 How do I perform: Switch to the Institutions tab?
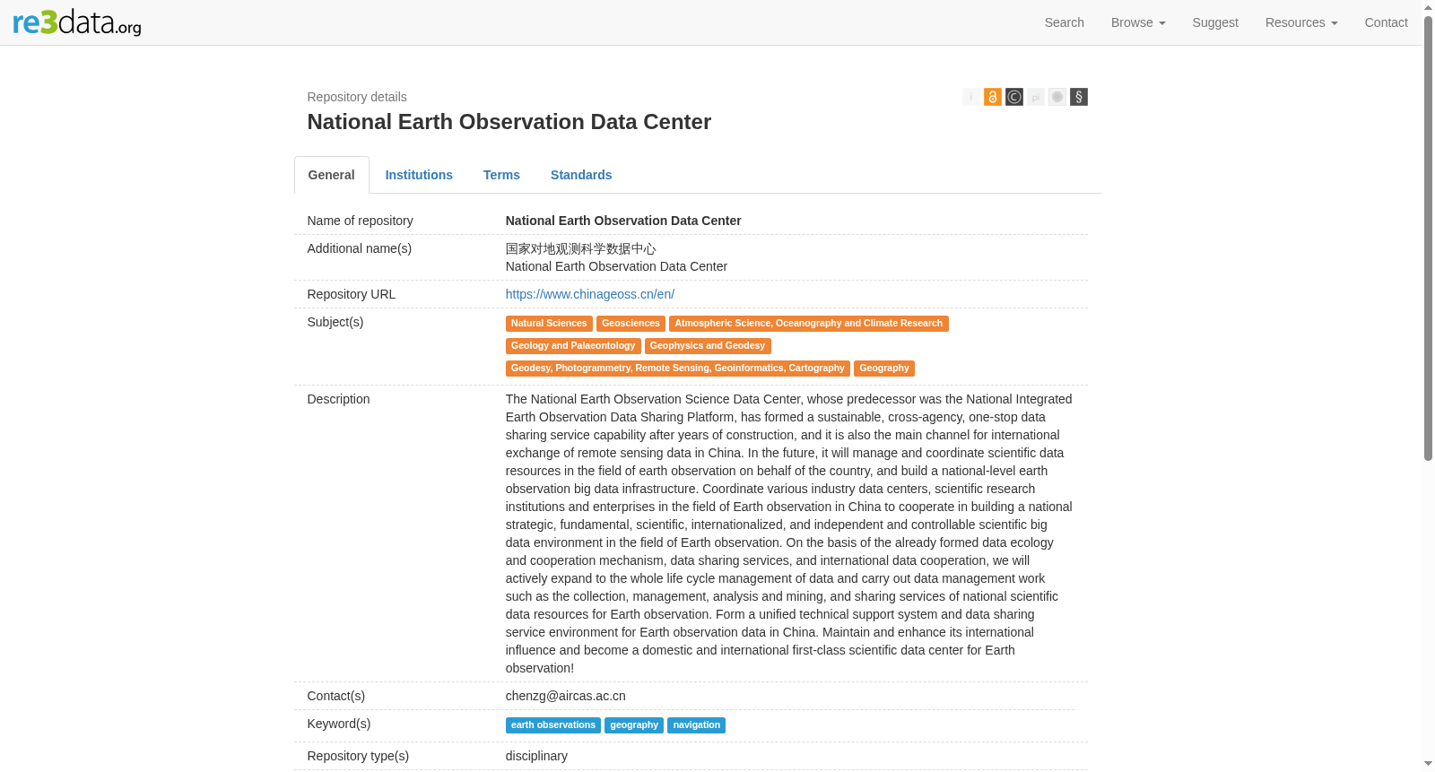419,175
